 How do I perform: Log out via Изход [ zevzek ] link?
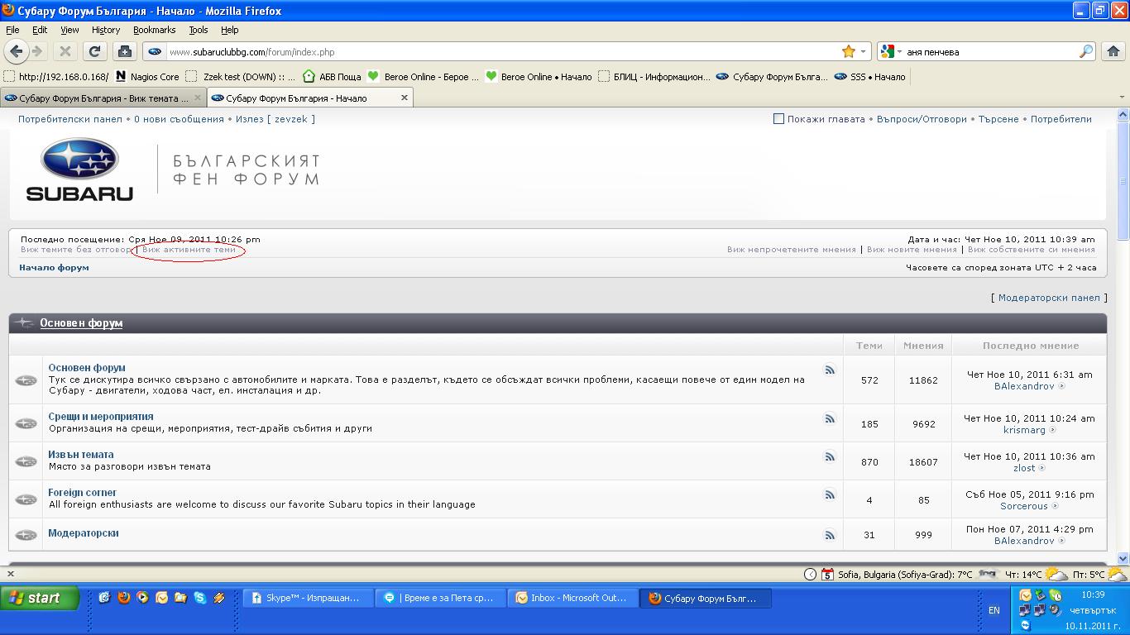pos(275,119)
